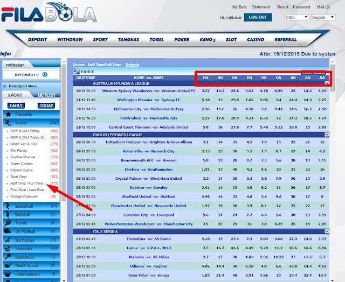Open the My Bets link

pyautogui.click(x=239, y=7)
